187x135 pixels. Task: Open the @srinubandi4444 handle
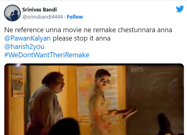[42, 17]
